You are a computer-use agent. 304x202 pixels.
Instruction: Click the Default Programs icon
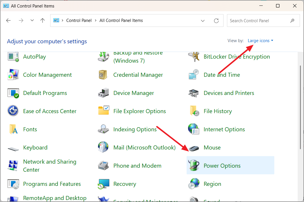(13, 93)
